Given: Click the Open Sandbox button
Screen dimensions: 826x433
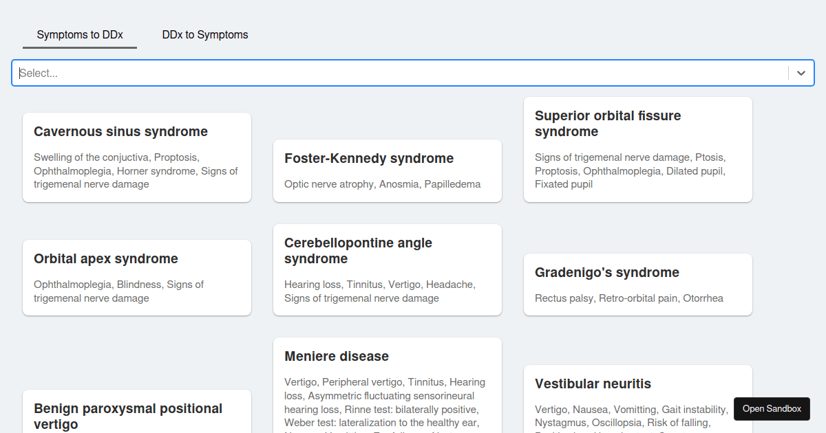Looking at the screenshot, I should click(x=772, y=408).
